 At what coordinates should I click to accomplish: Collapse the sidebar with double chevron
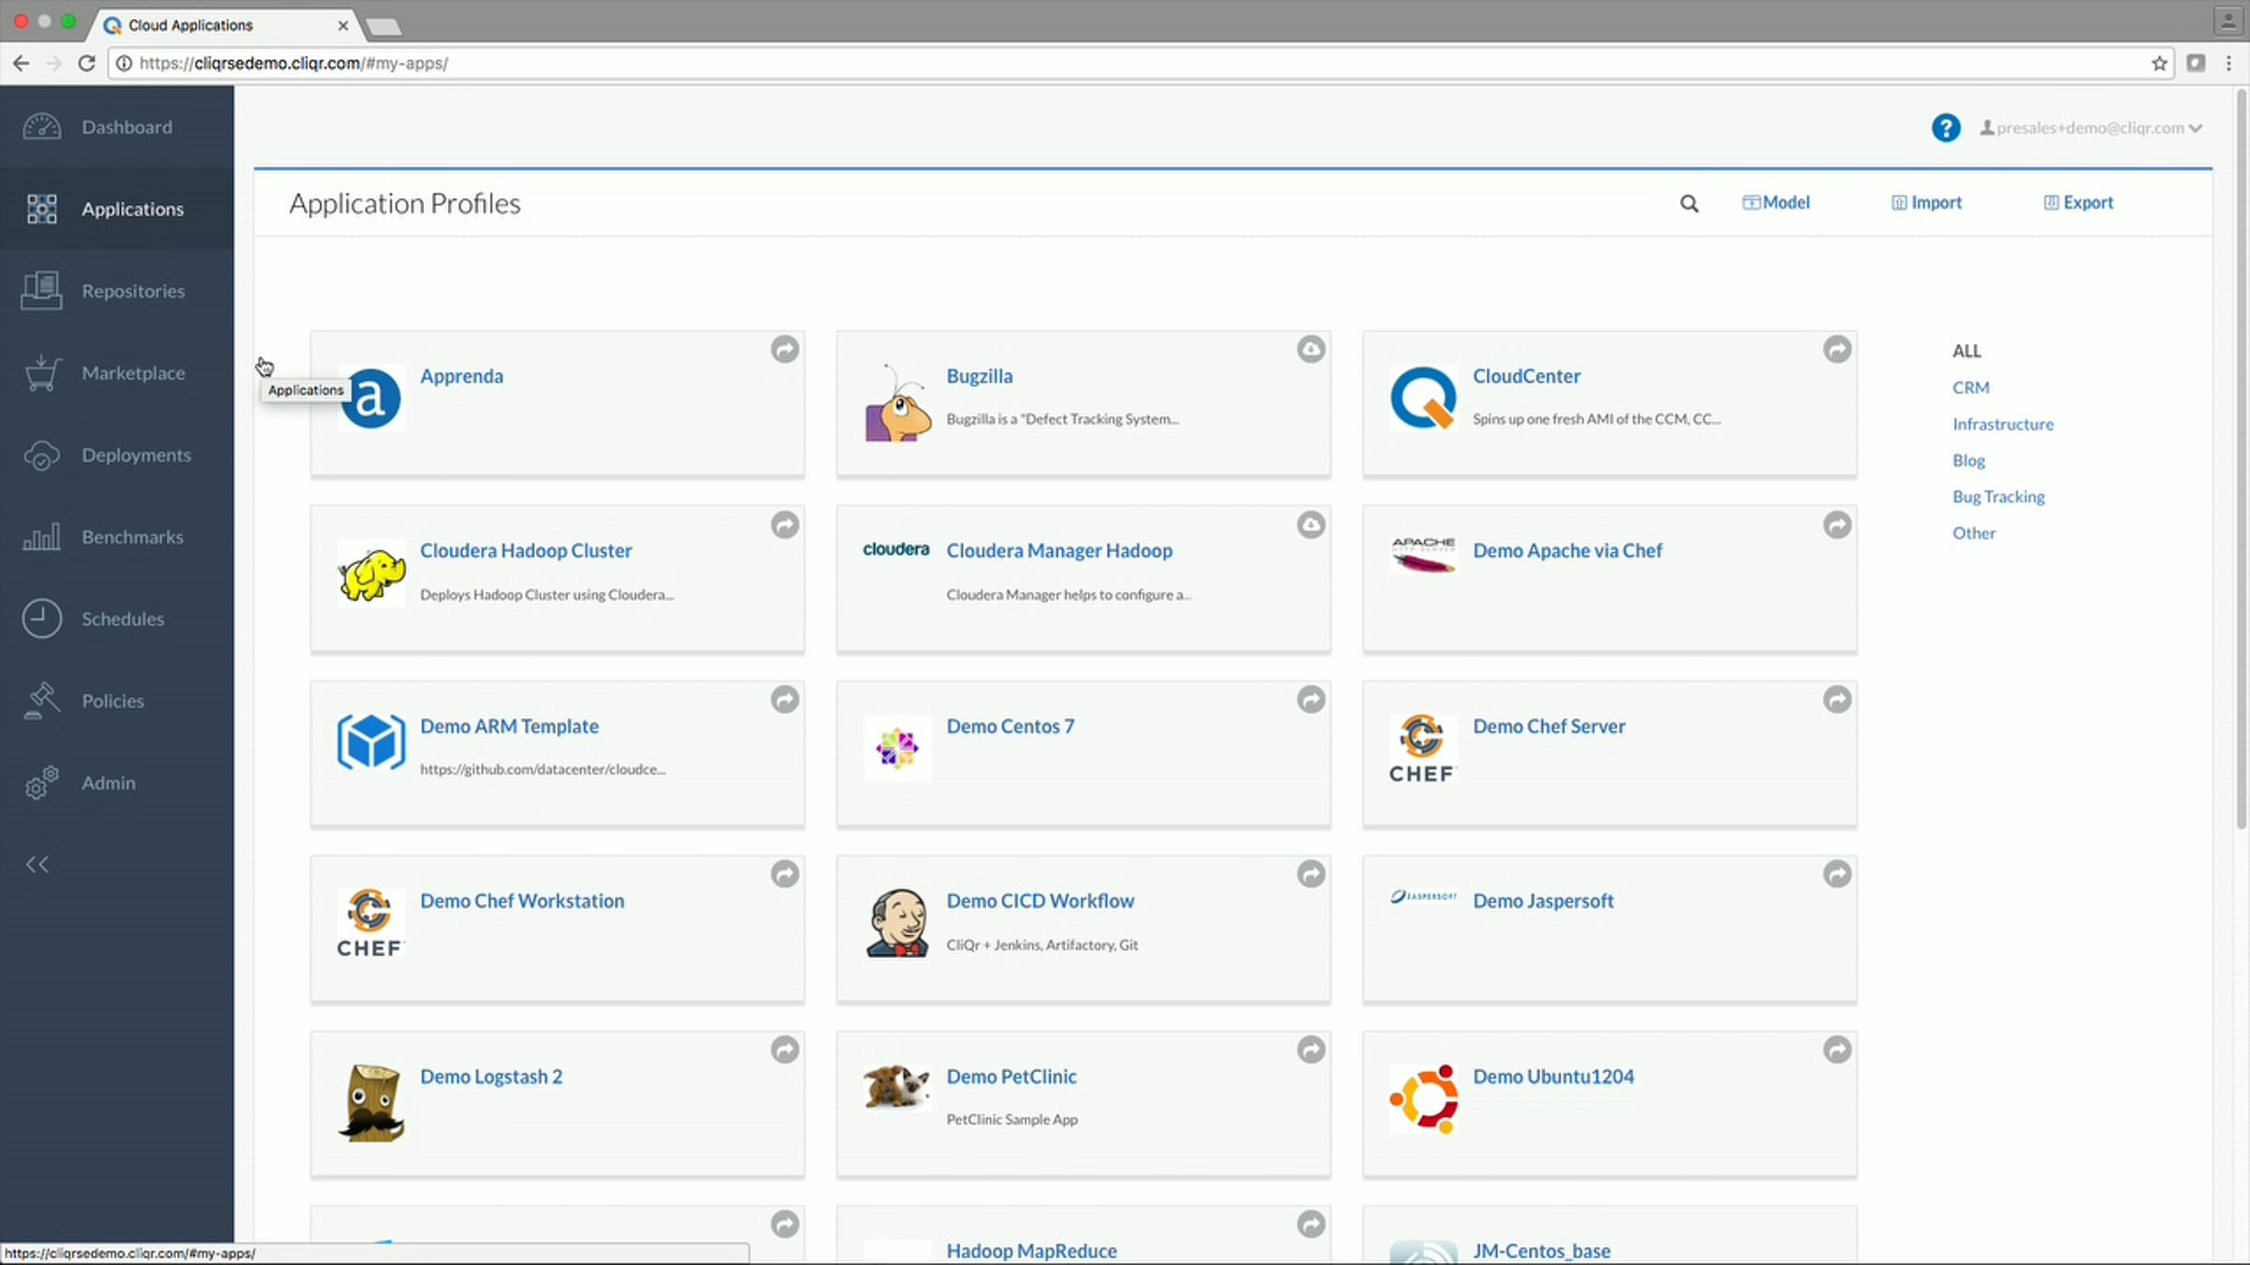(x=37, y=864)
